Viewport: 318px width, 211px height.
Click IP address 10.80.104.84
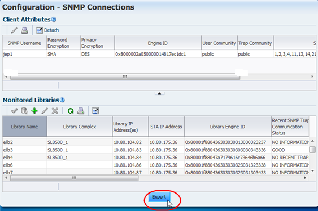pos(128,158)
